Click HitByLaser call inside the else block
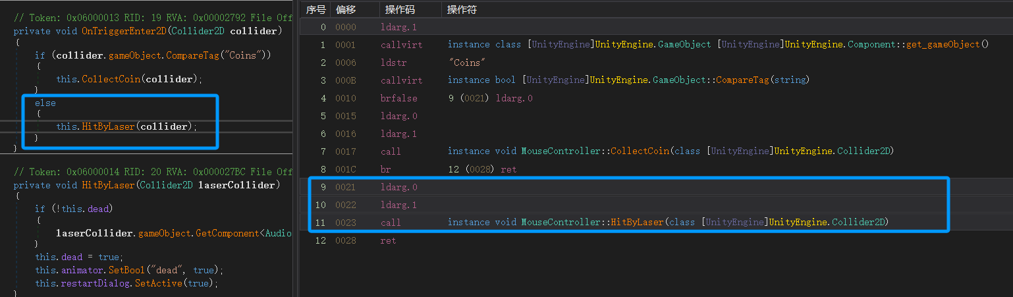This screenshot has width=1013, height=297. tap(109, 126)
